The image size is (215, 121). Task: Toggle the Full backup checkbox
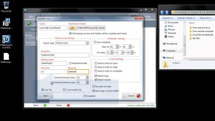click(70, 33)
